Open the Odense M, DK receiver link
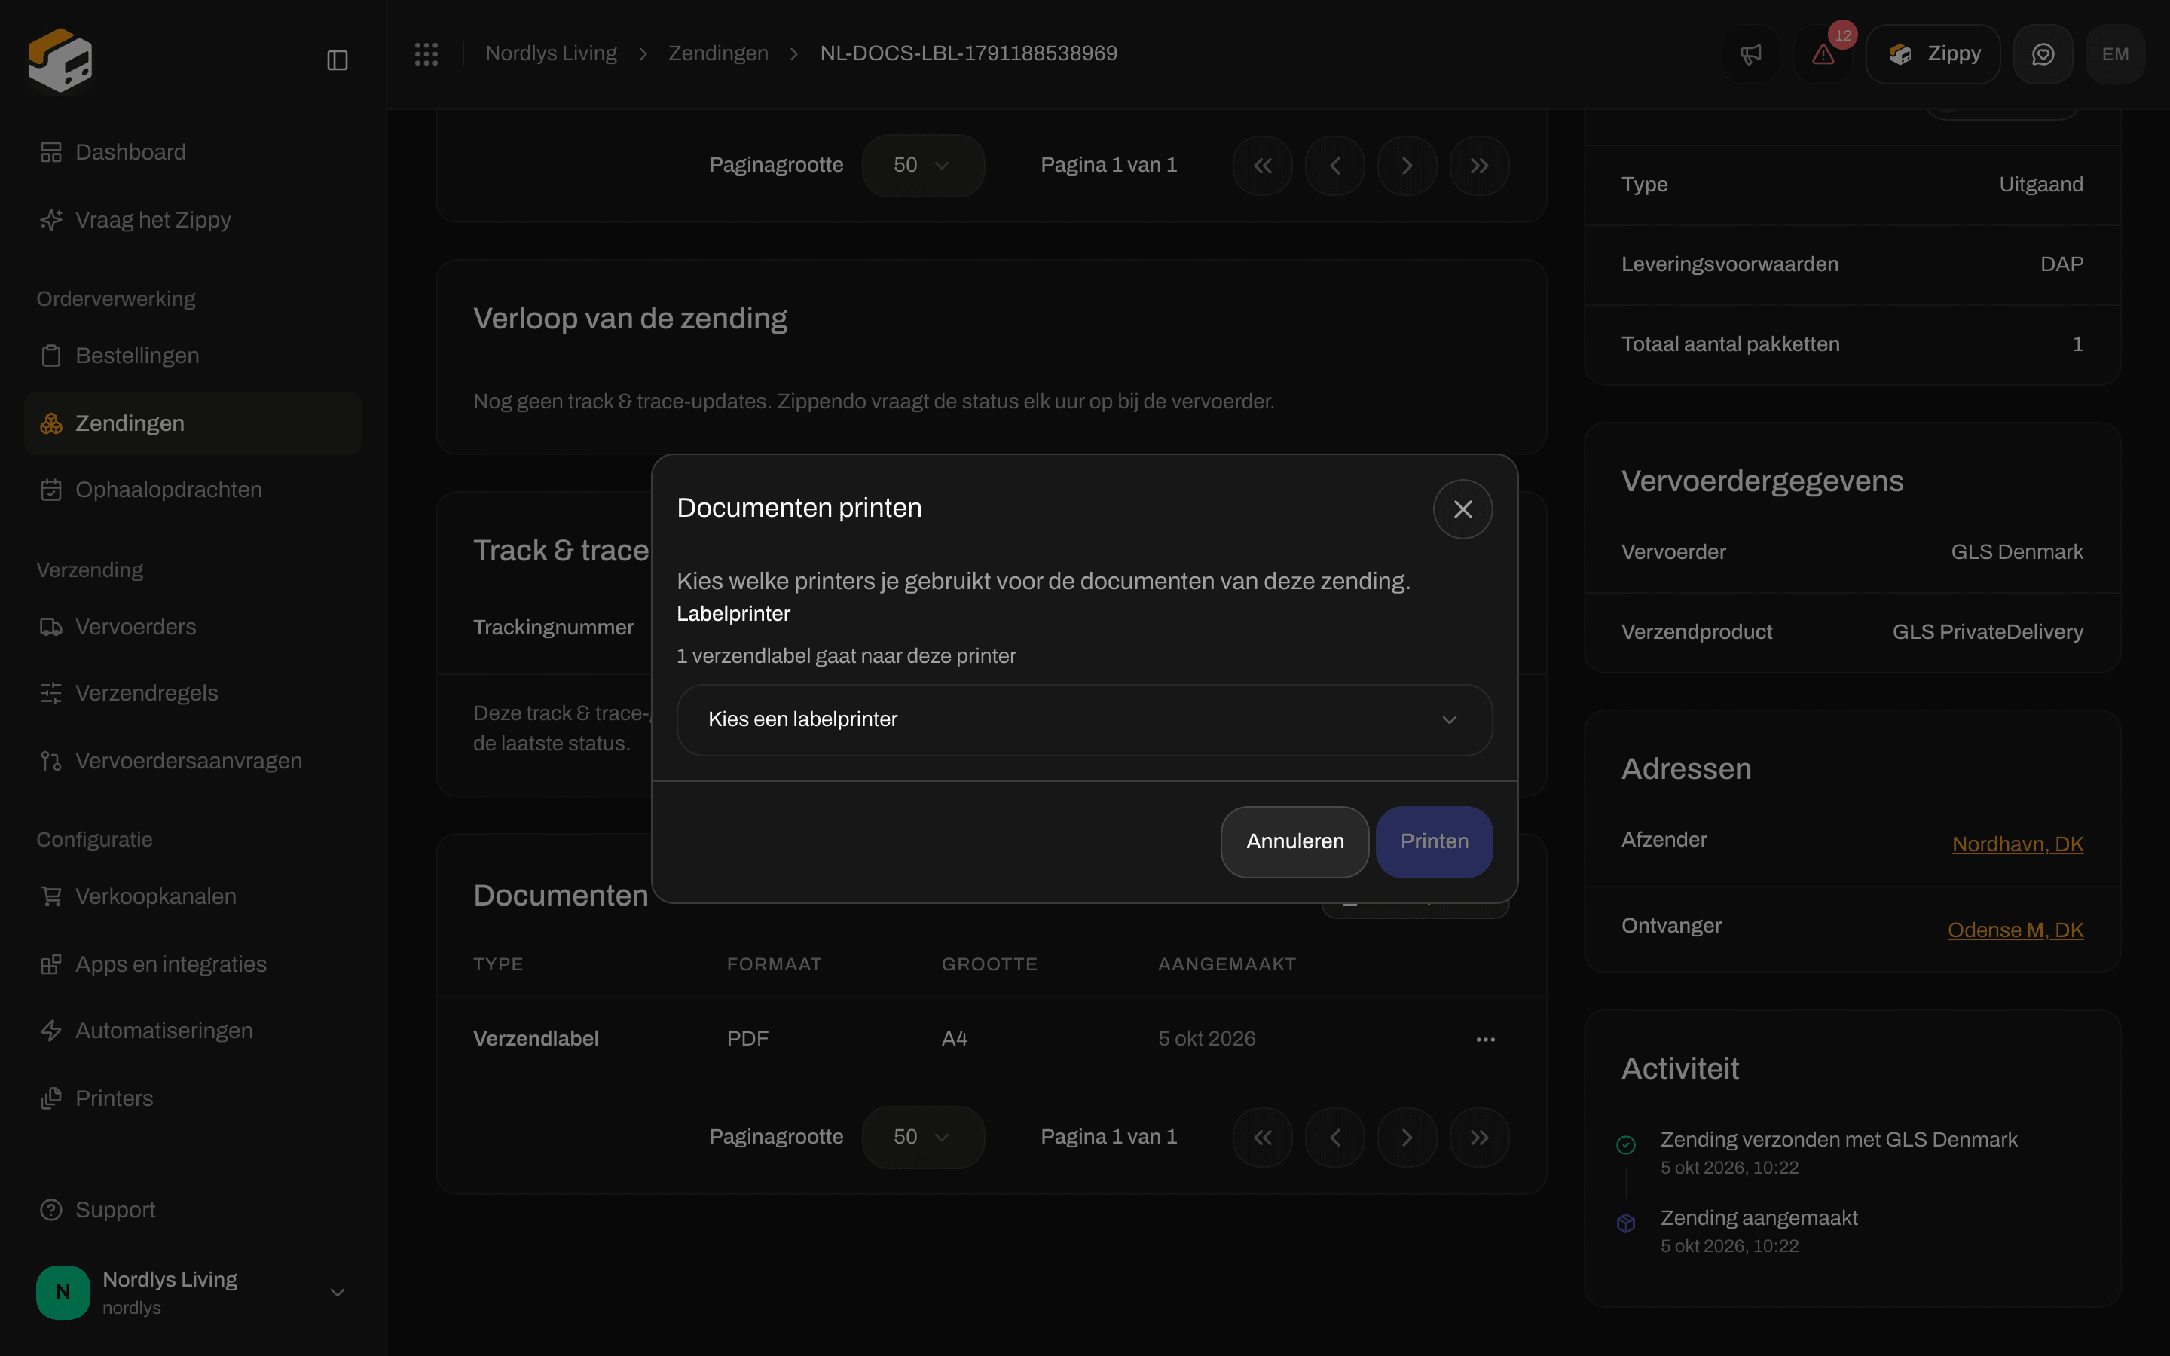Viewport: 2170px width, 1356px height. [x=2015, y=930]
